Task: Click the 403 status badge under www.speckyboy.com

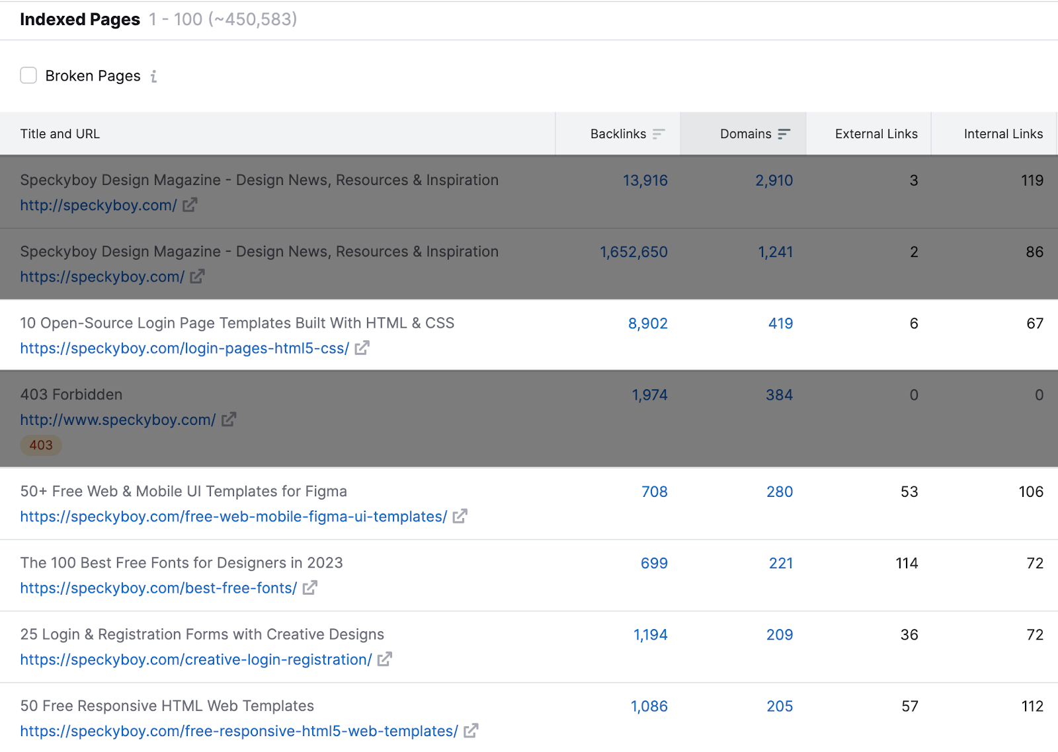Action: coord(40,445)
